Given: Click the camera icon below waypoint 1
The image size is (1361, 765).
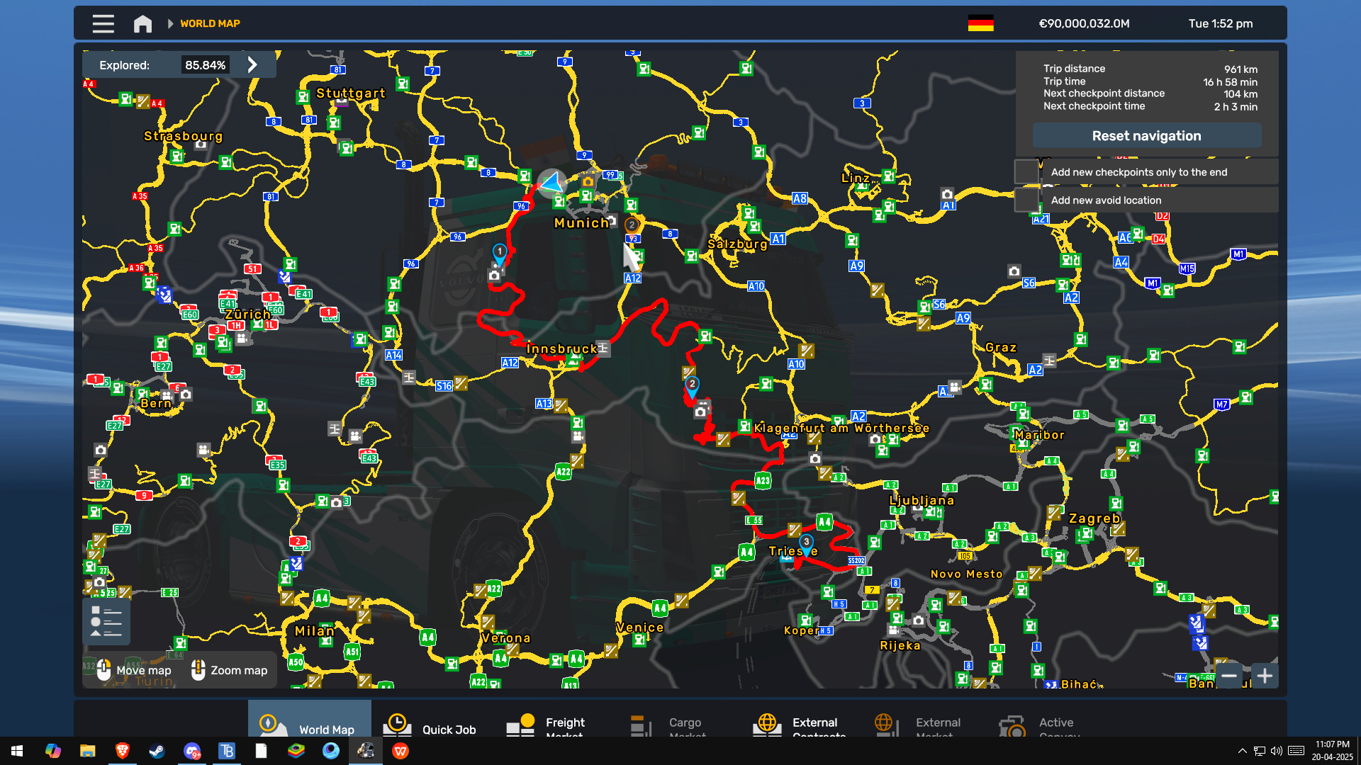Looking at the screenshot, I should click(494, 276).
